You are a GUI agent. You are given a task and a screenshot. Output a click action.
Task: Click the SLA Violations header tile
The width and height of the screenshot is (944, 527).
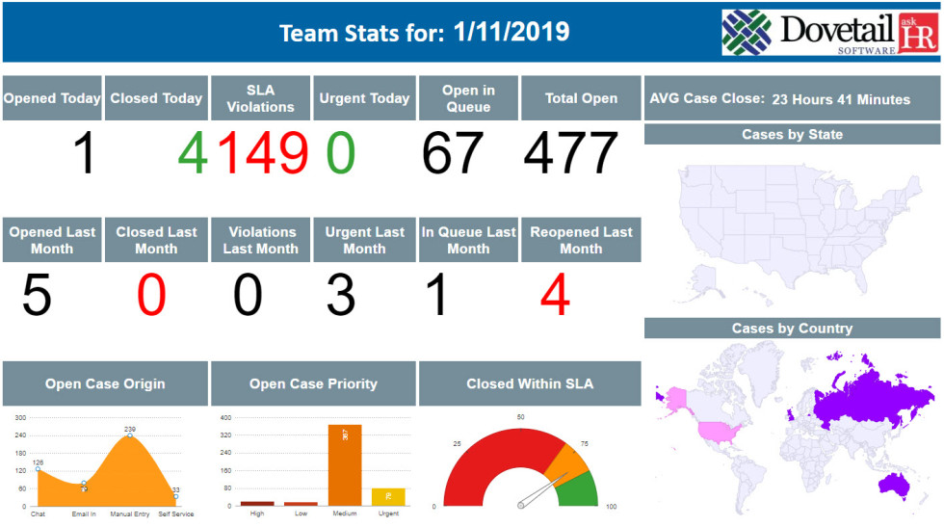pos(260,98)
